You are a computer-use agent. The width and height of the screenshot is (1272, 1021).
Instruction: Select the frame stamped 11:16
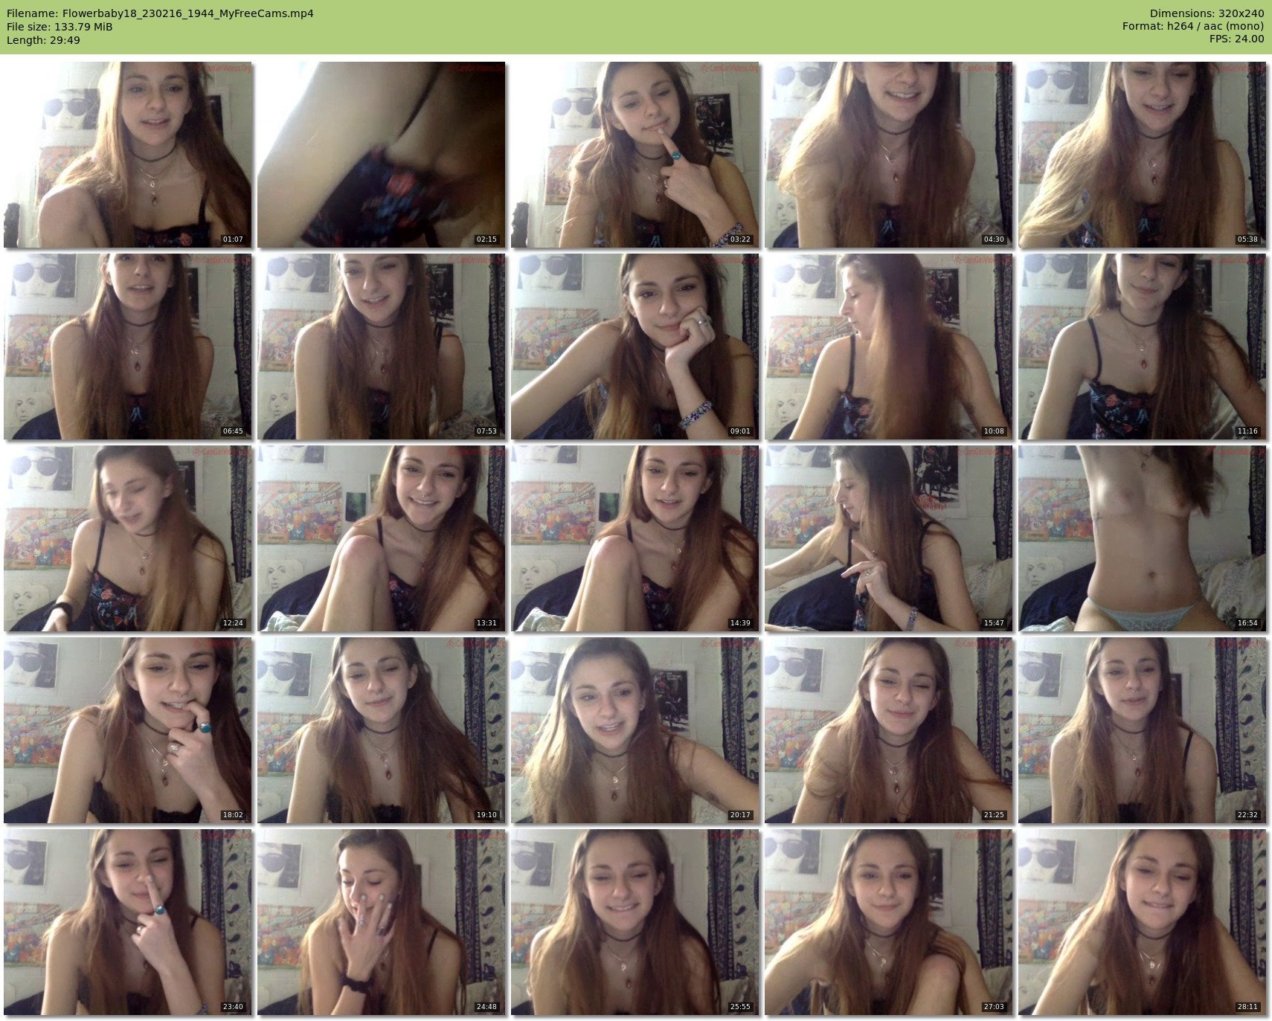click(x=1143, y=347)
